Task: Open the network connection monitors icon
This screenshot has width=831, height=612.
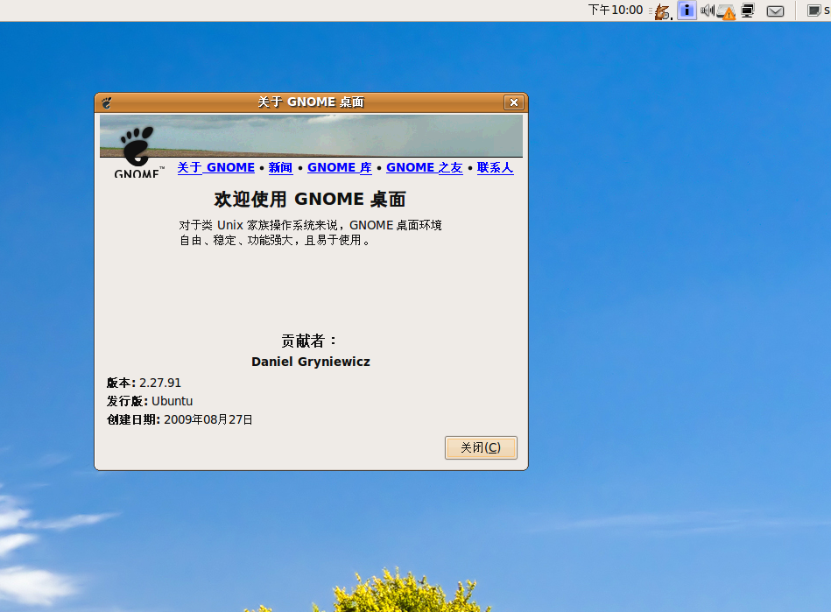Action: [749, 11]
